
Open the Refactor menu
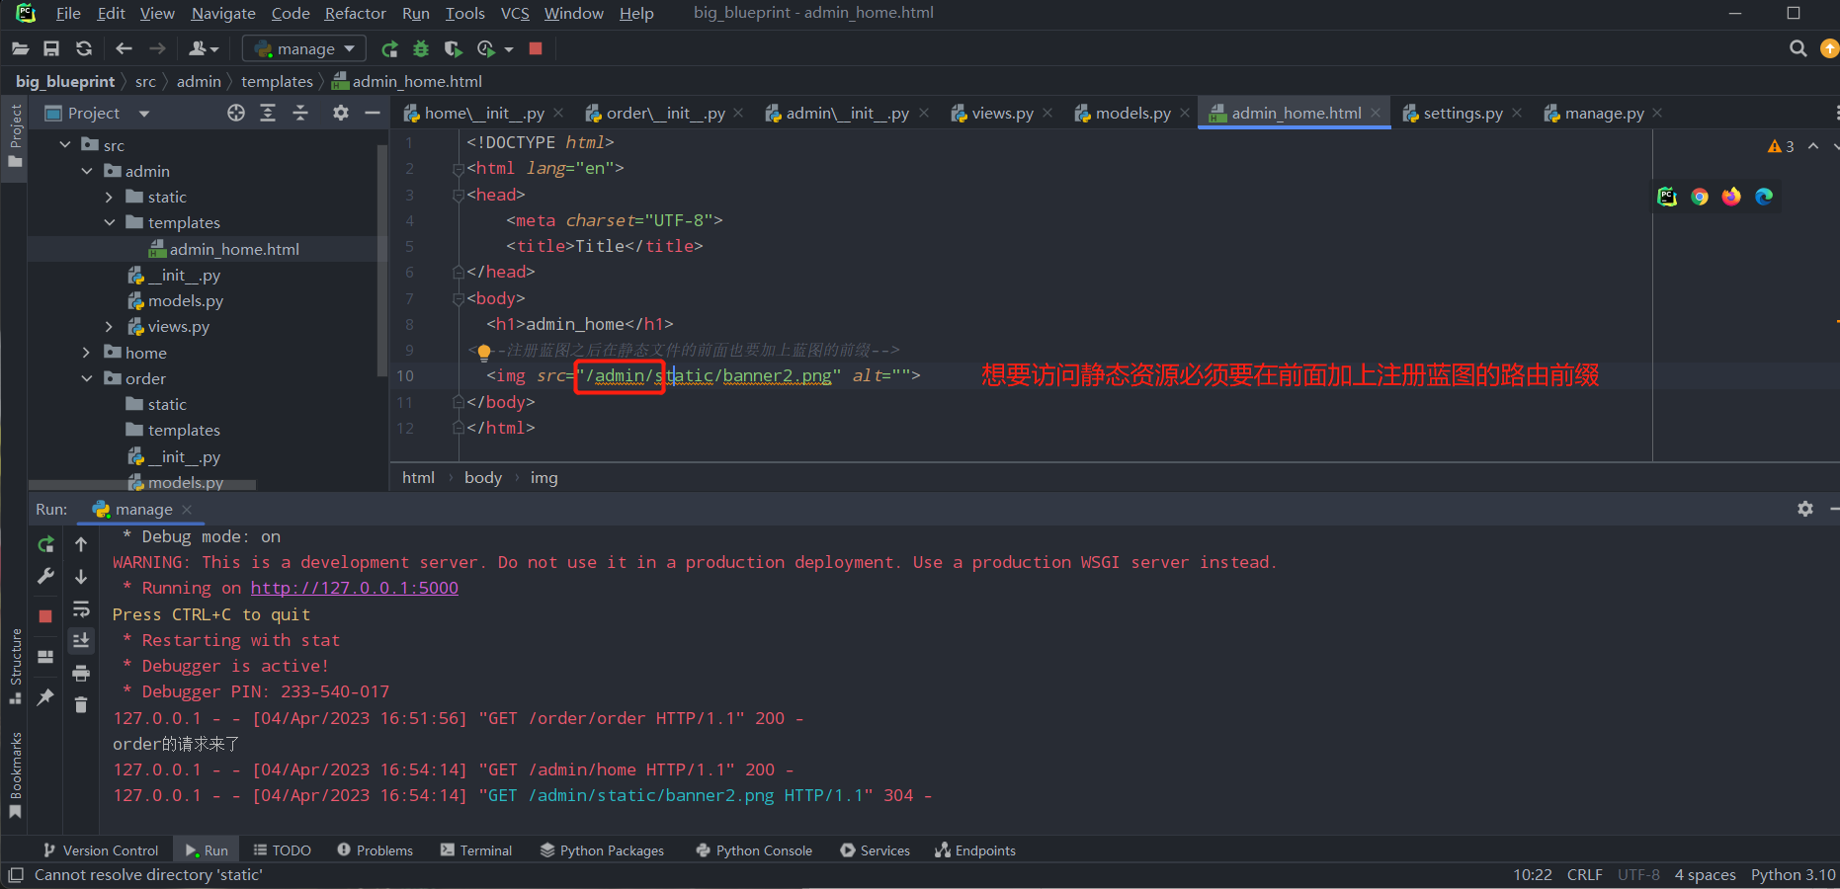pos(356,13)
